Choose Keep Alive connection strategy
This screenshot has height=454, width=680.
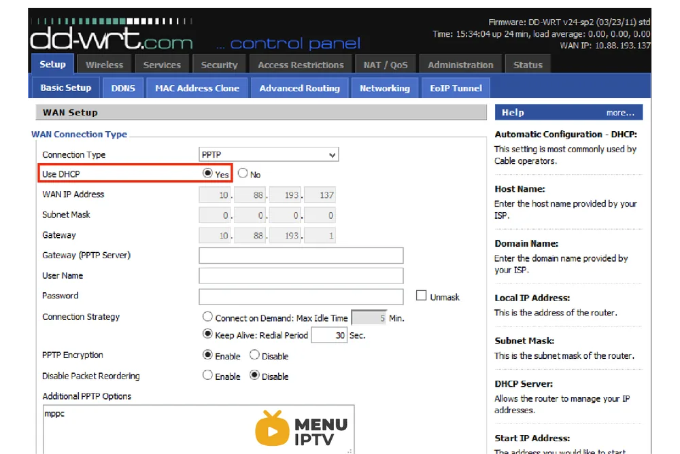[x=207, y=334]
